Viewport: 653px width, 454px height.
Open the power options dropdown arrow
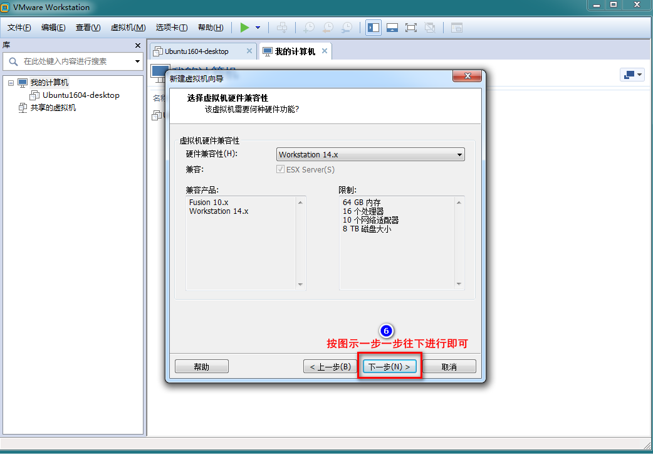(258, 28)
